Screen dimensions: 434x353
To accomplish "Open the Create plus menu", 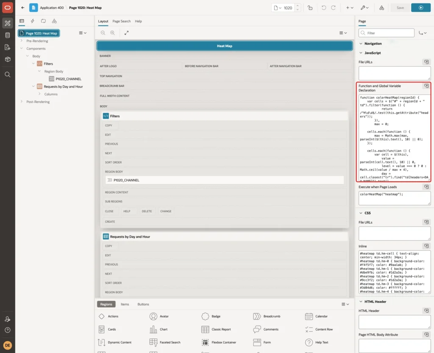I will [x=350, y=8].
